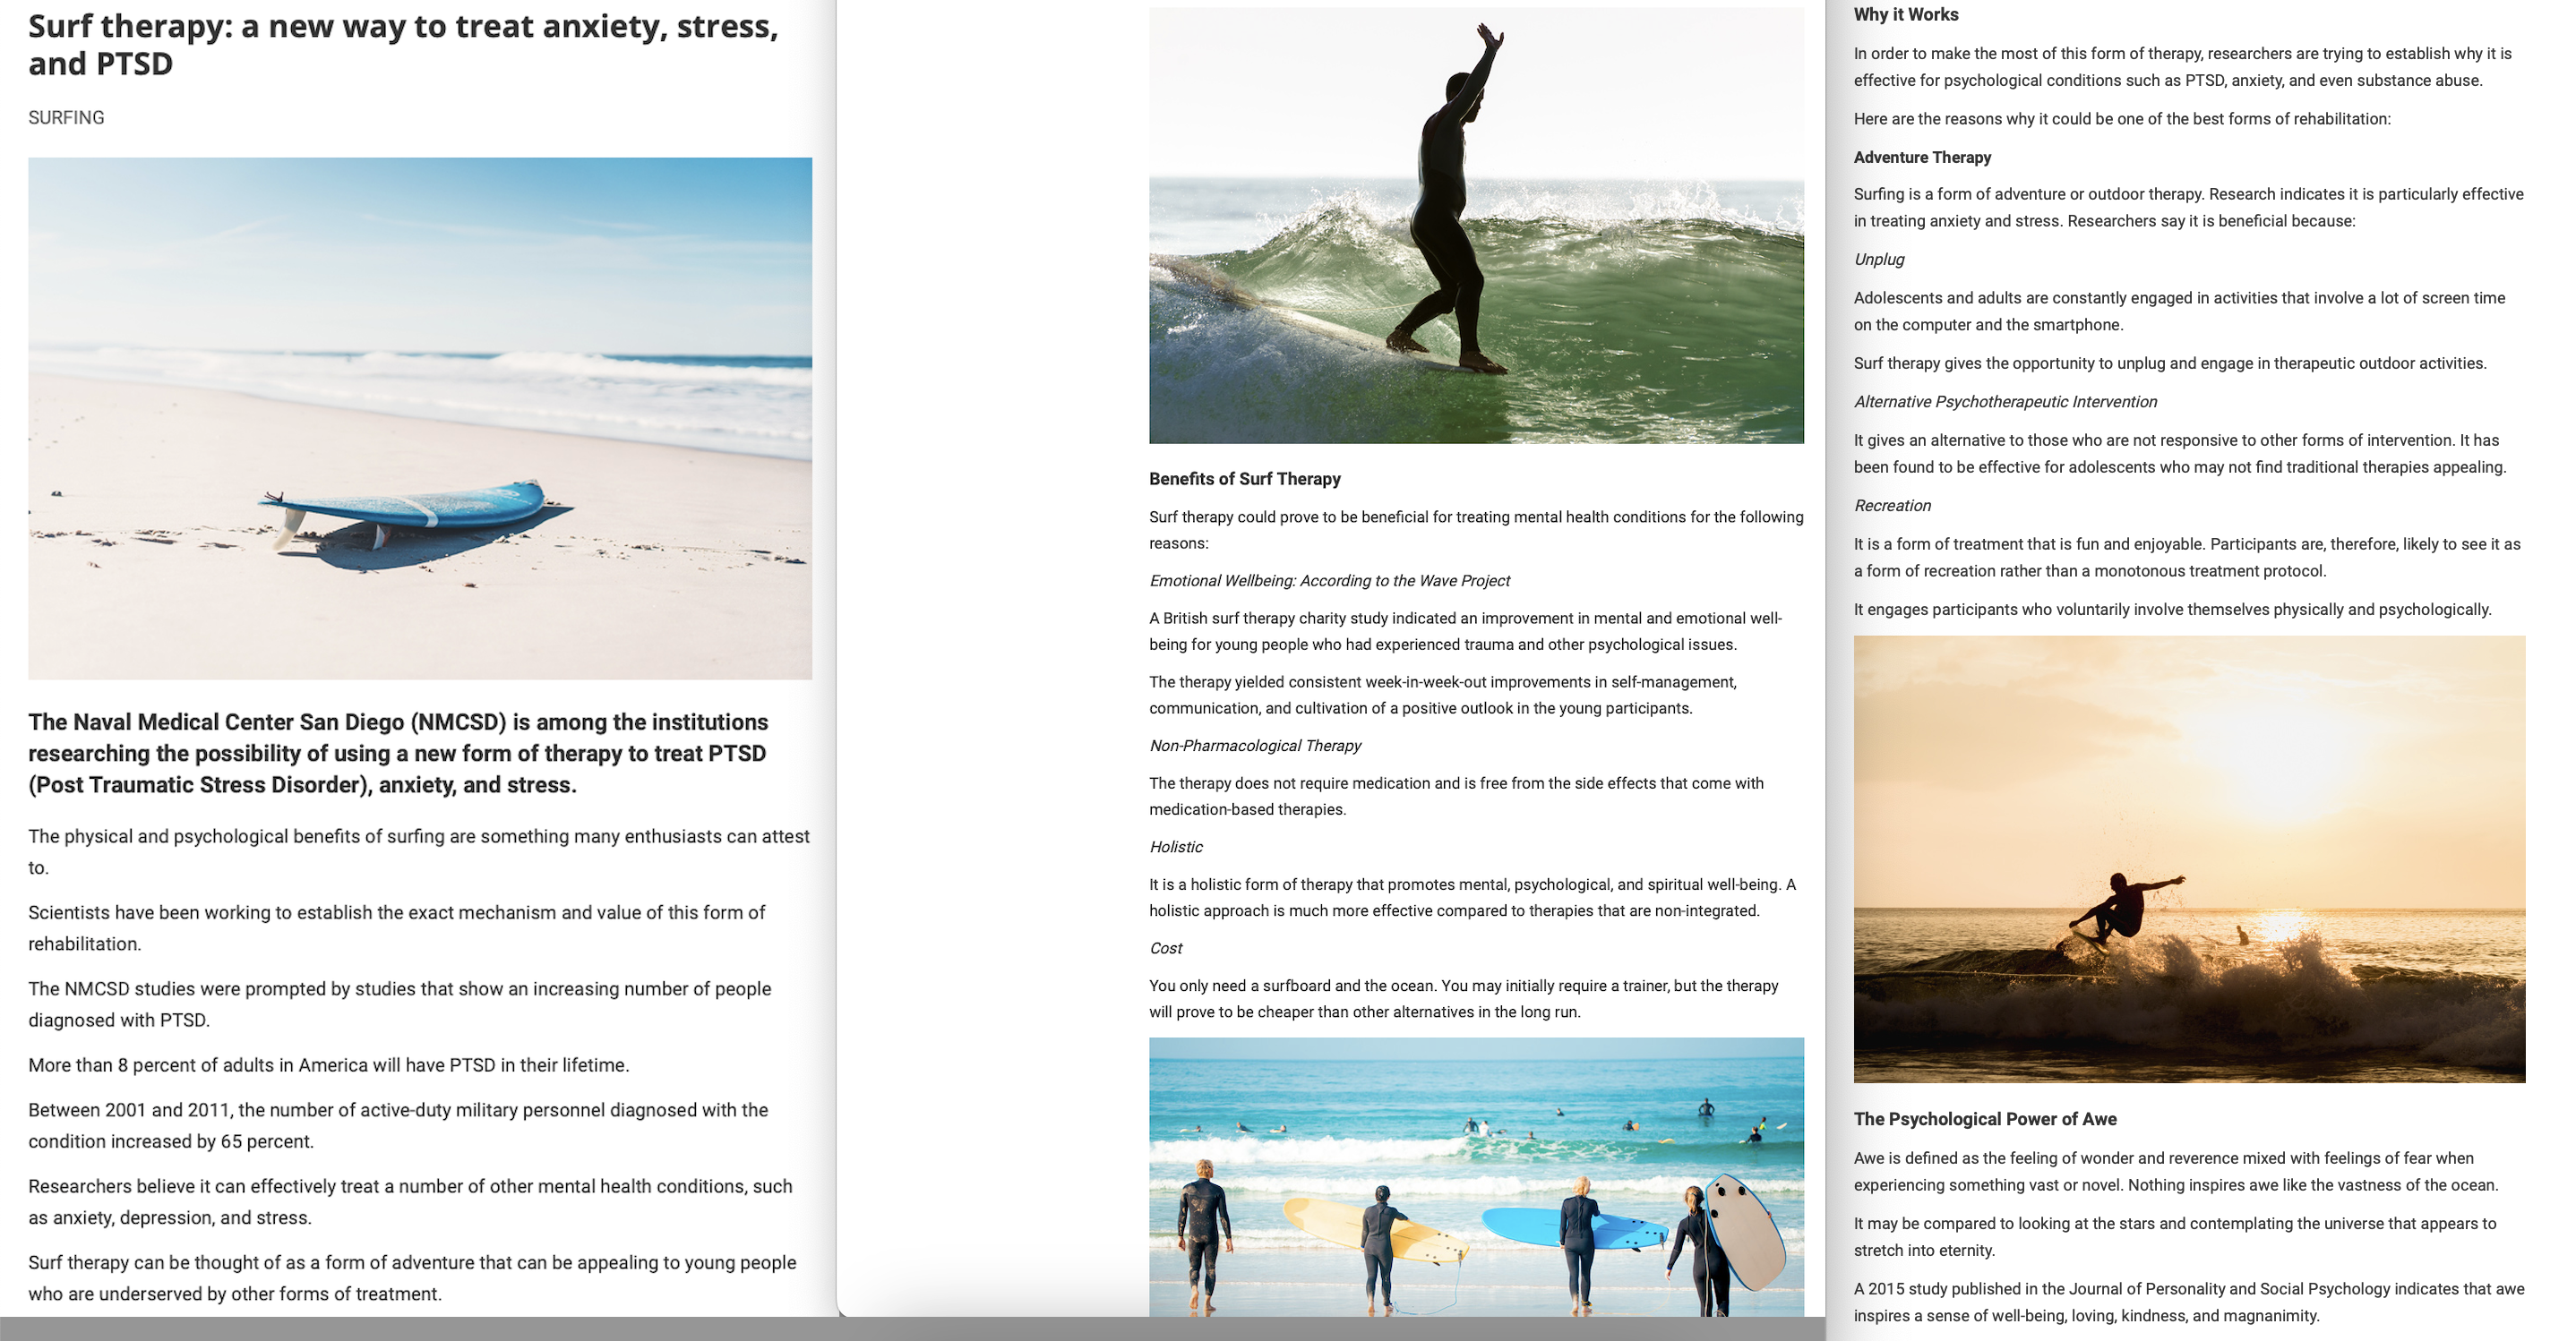Click 'Surf therapy gives the opportunity to unplug'
Viewport: 2576px width, 1341px height.
point(2170,363)
